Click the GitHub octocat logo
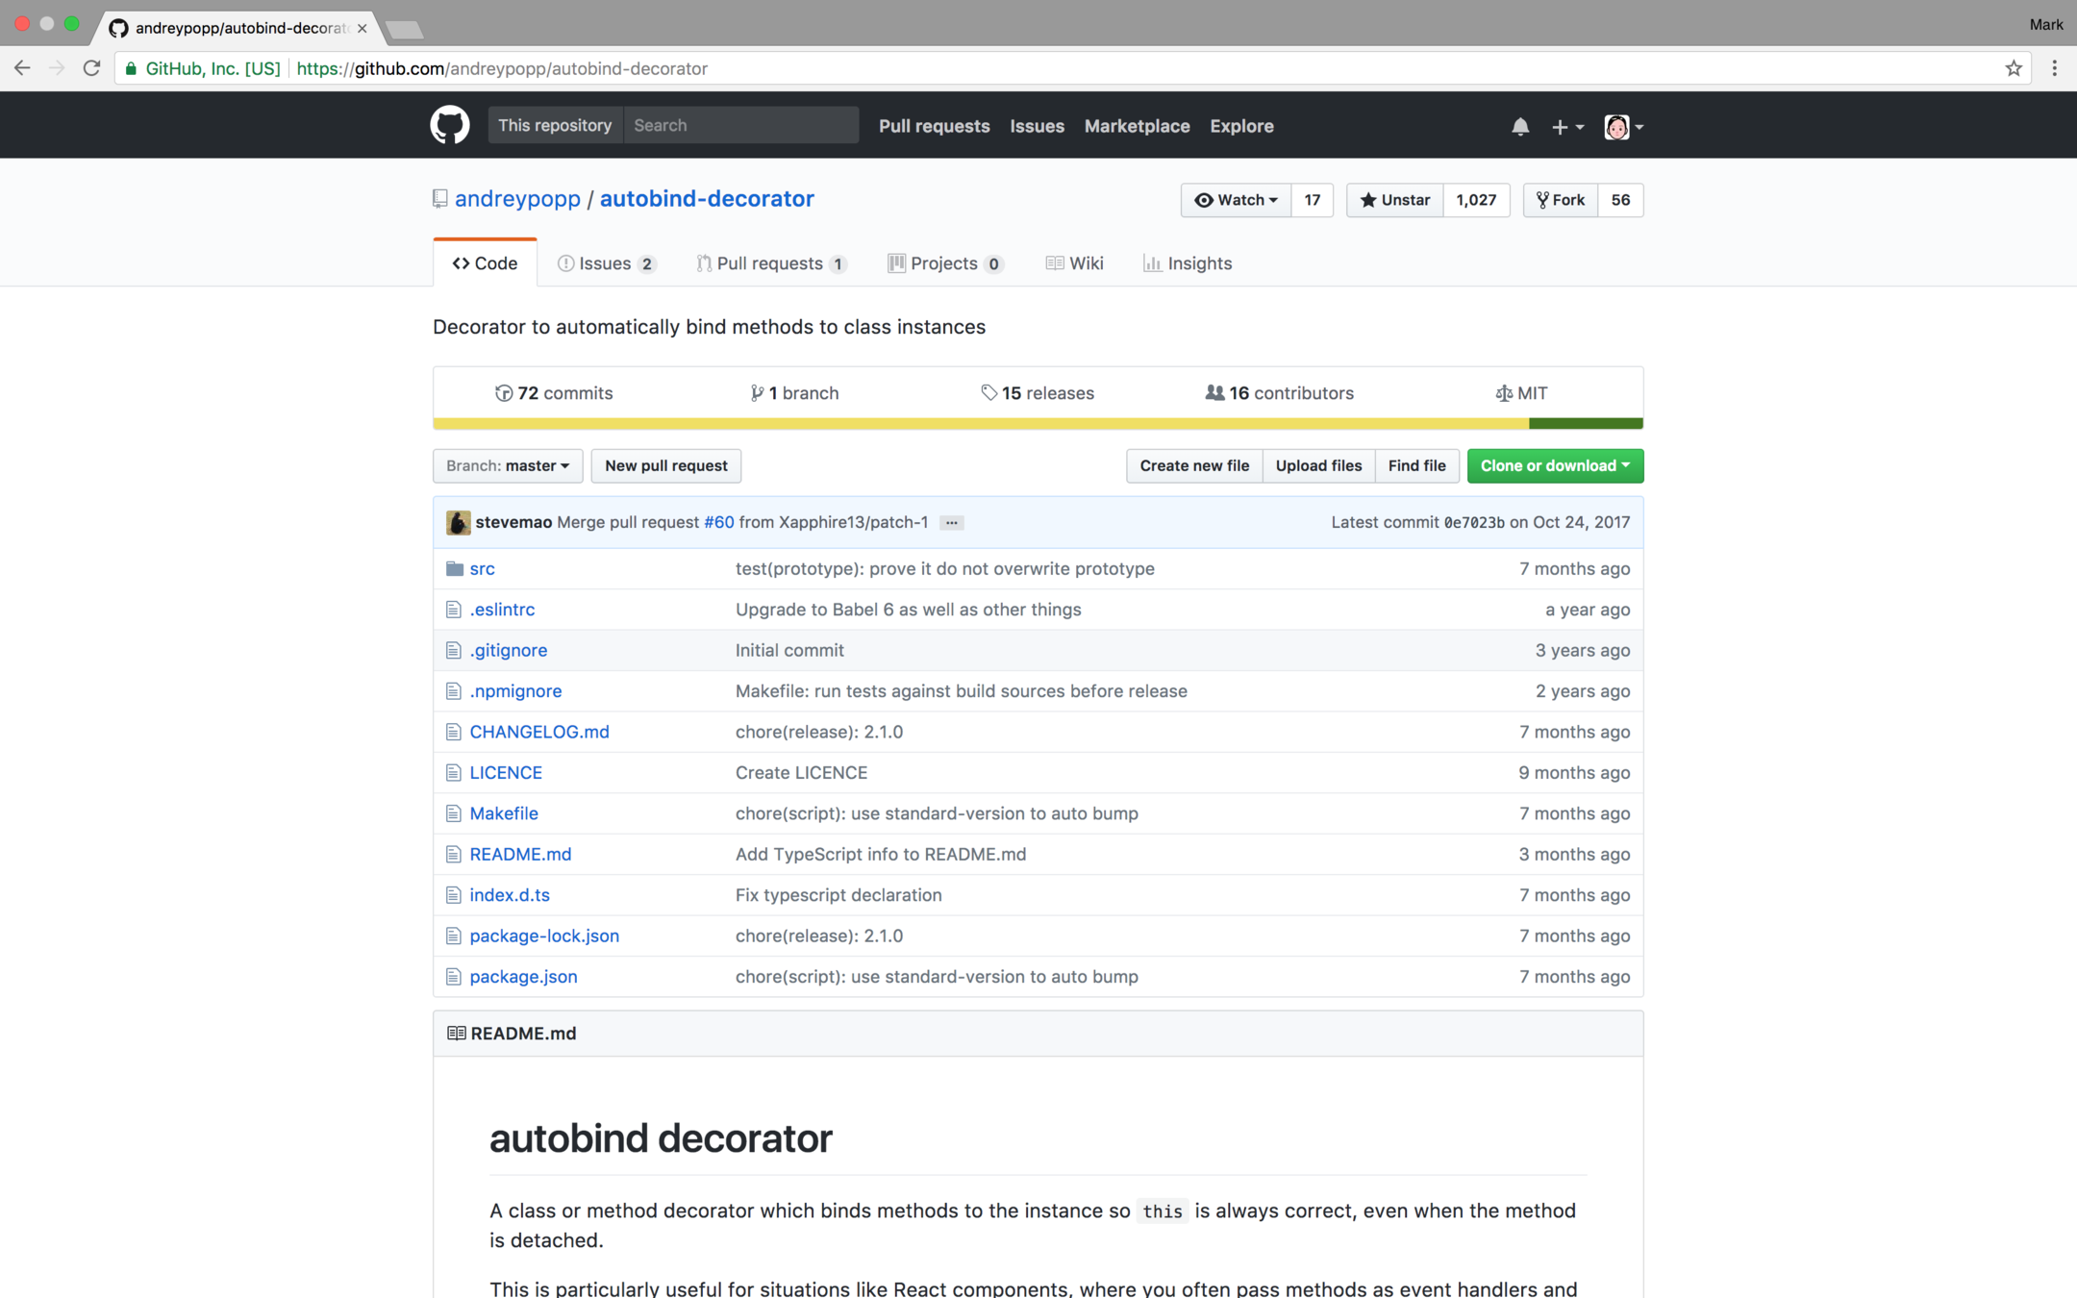Image resolution: width=2077 pixels, height=1298 pixels. tap(449, 126)
